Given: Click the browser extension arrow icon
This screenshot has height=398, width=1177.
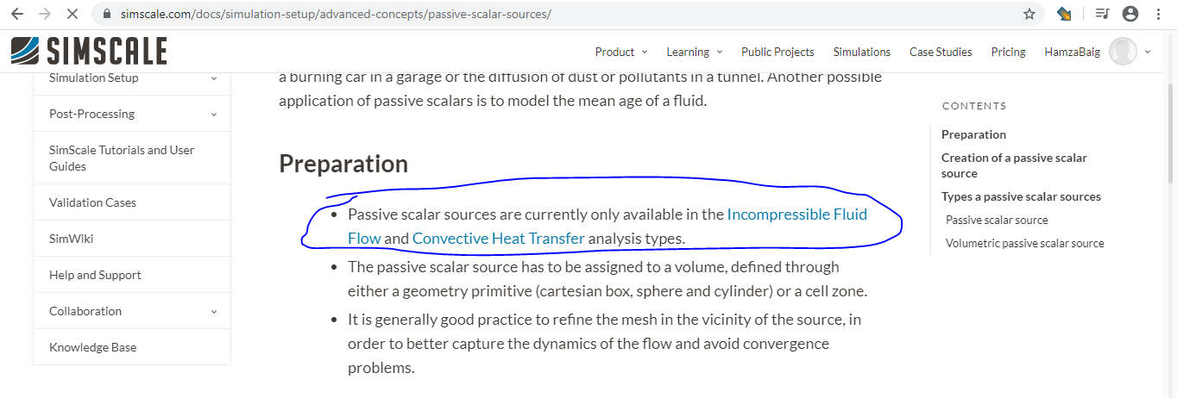Looking at the screenshot, I should pyautogui.click(x=1064, y=14).
